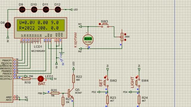Toggle the SW4 latch red dot
The width and height of the screenshot is (191, 107).
click(x=136, y=78)
